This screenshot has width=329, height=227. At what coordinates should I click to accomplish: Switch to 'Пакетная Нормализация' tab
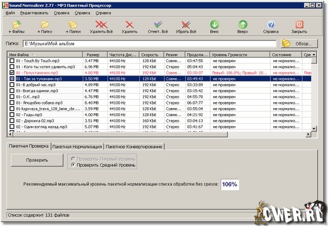tap(77, 147)
